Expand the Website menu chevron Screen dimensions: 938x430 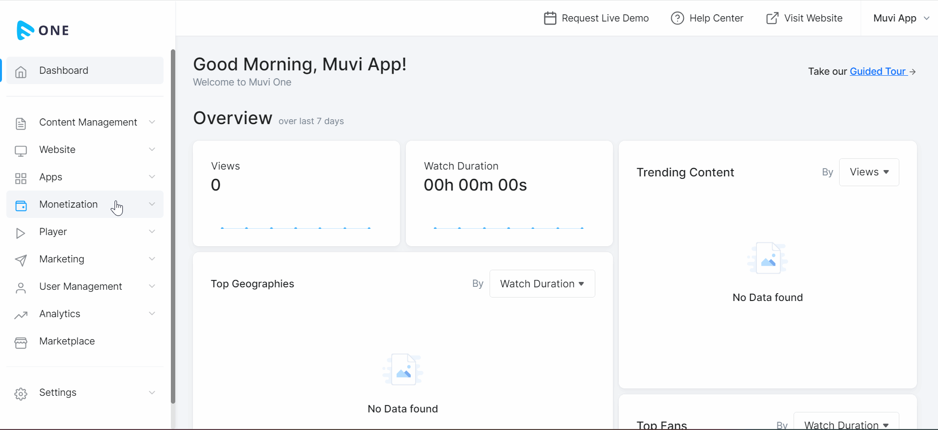tap(152, 149)
